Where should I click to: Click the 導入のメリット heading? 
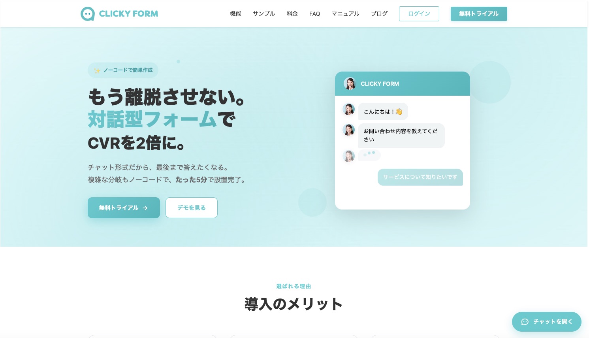click(294, 304)
